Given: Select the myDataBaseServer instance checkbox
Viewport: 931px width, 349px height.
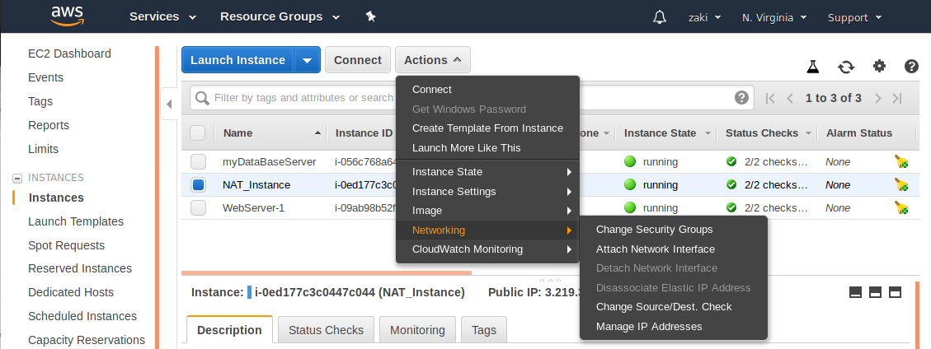Looking at the screenshot, I should tap(198, 161).
